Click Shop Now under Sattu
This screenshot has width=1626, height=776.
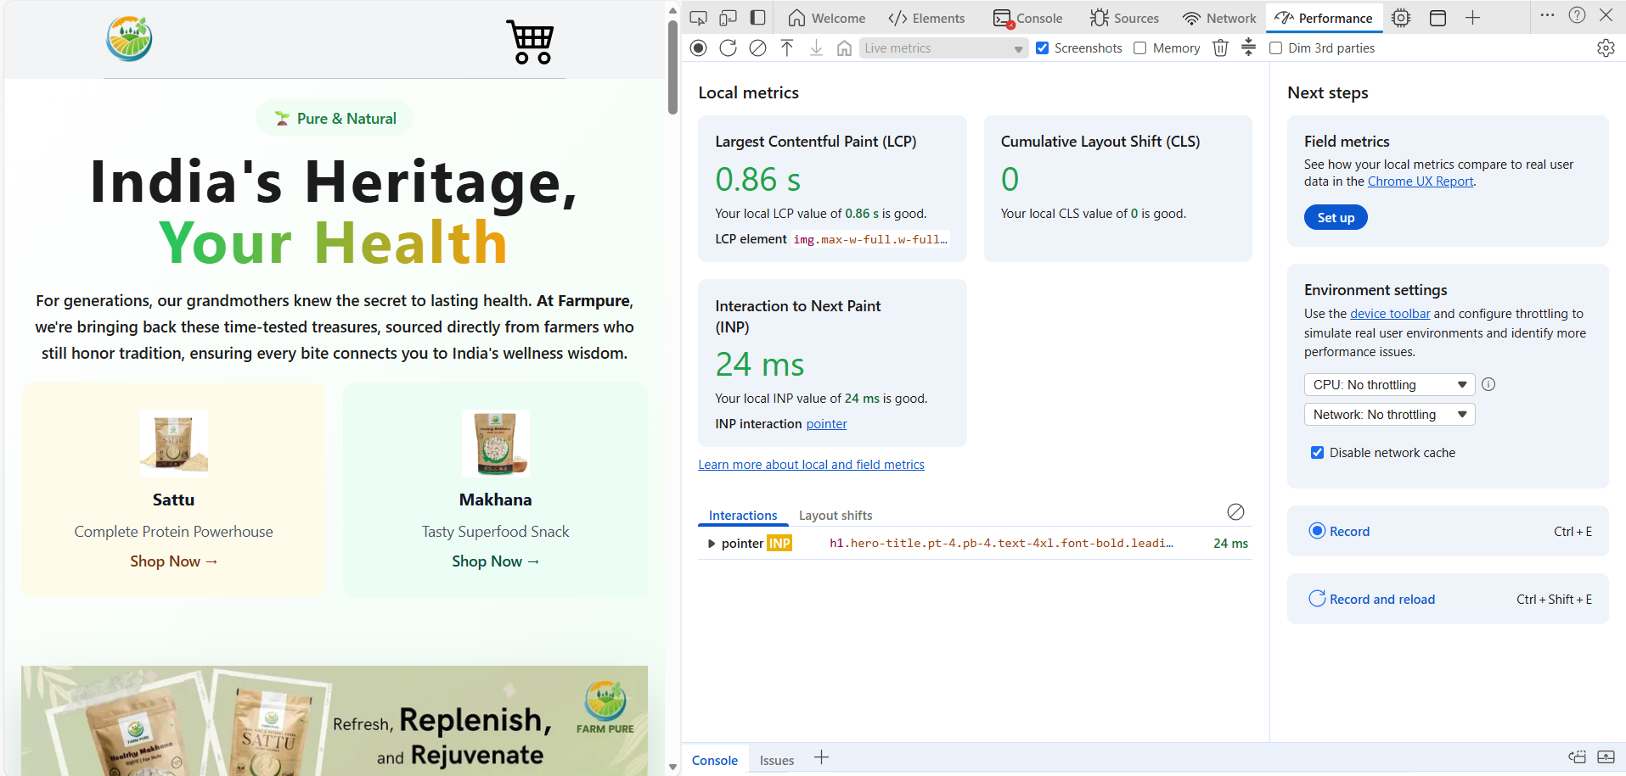pos(173,561)
